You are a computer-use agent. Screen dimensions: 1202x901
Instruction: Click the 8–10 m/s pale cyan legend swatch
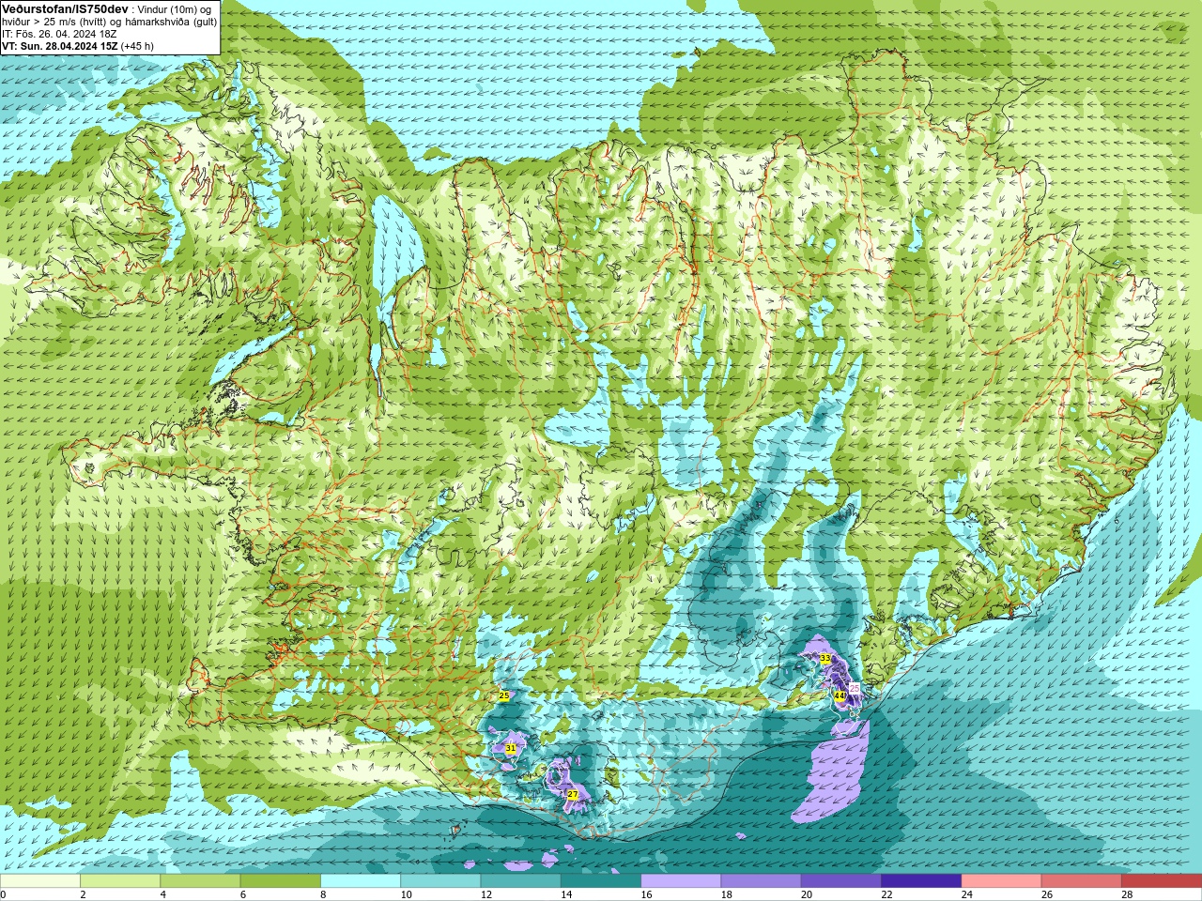pos(361,881)
